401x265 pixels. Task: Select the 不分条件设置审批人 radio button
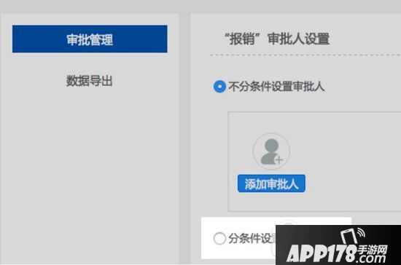click(219, 87)
